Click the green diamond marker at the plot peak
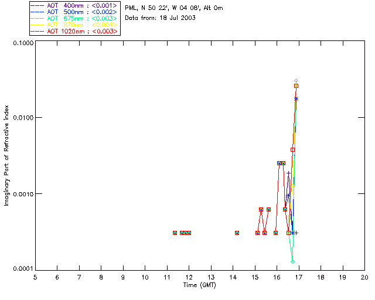 click(296, 81)
